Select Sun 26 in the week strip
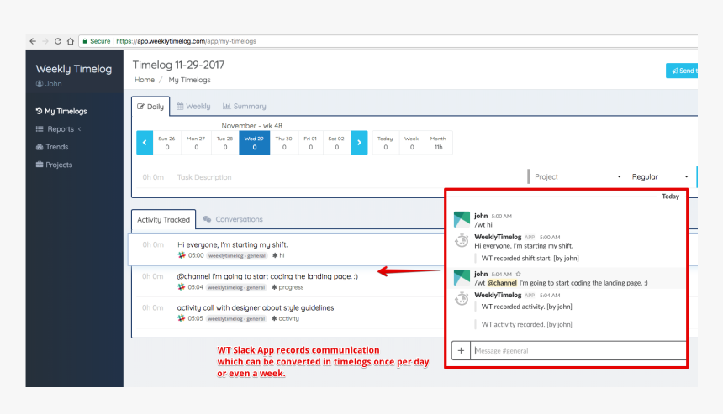723x414 pixels. tap(167, 143)
